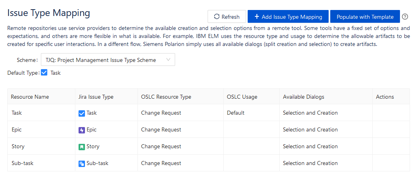The width and height of the screenshot is (416, 175).
Task: Select the Sub-task resource name cell
Action: click(x=41, y=163)
